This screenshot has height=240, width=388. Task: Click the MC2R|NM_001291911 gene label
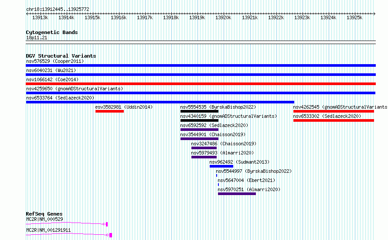tap(48, 230)
